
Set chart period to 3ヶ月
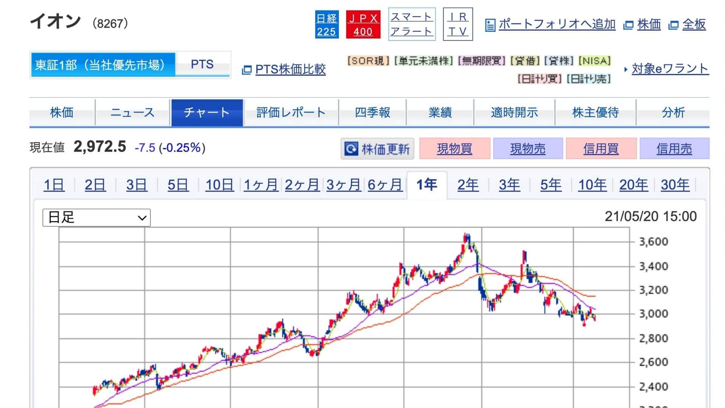click(x=344, y=185)
